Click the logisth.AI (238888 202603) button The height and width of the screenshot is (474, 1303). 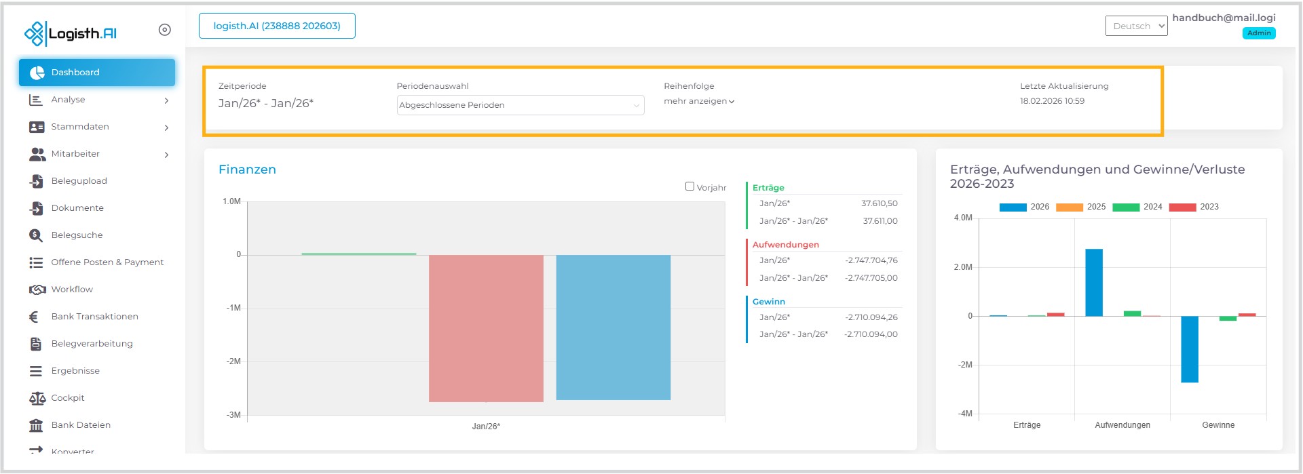pos(277,26)
